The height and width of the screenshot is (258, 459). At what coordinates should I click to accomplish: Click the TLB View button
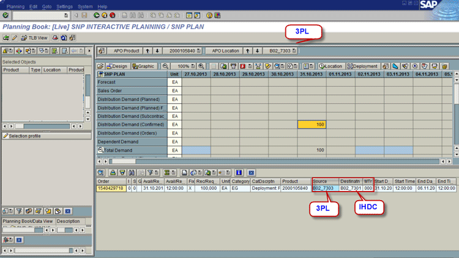(x=34, y=38)
